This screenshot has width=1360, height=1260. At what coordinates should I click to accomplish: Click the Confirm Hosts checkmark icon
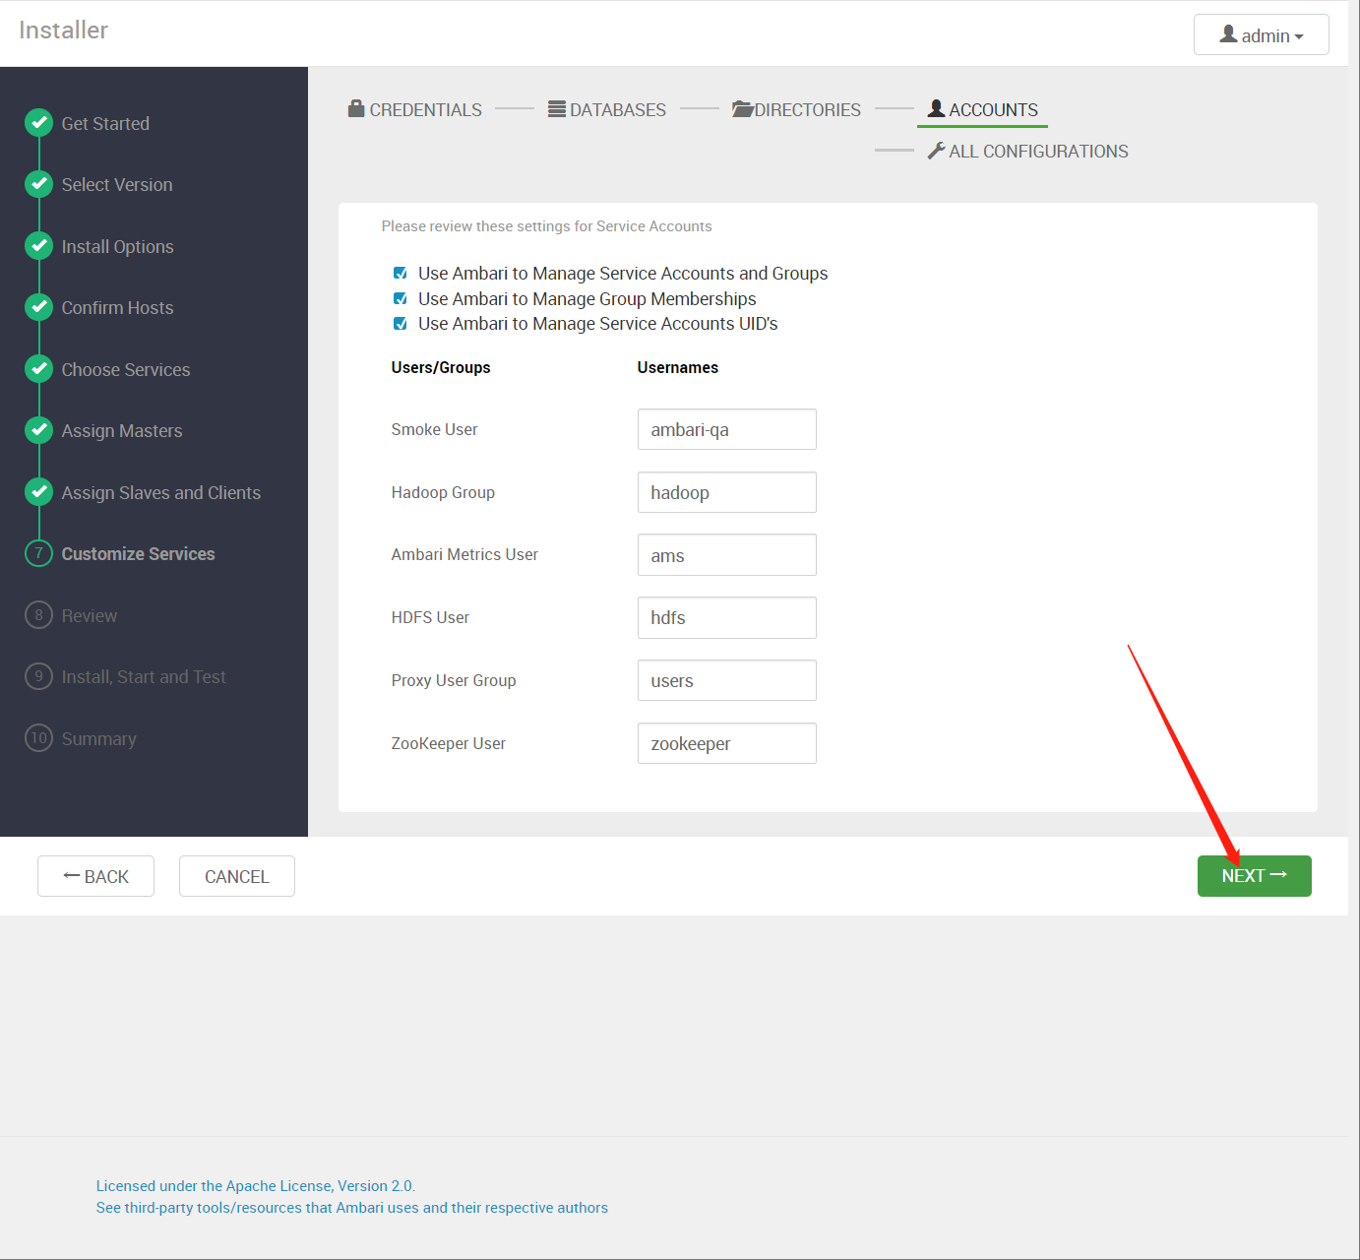pyautogui.click(x=38, y=307)
